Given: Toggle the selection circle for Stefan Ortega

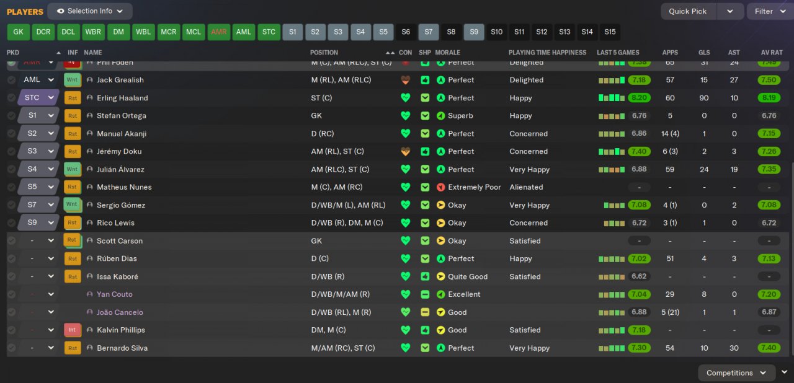Looking at the screenshot, I should click(x=11, y=116).
